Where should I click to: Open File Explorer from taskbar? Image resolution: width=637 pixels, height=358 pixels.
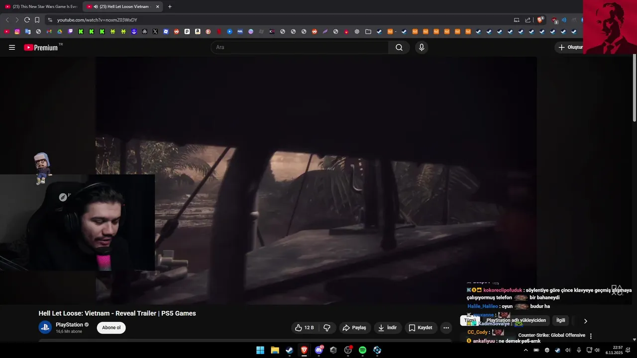click(x=275, y=350)
